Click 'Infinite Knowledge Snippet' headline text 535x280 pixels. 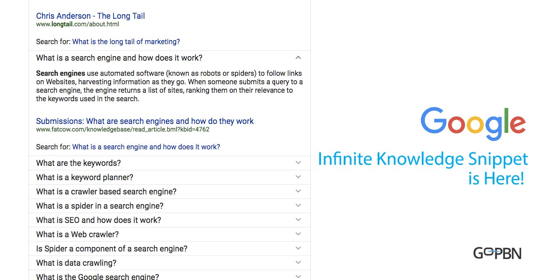coord(423,159)
